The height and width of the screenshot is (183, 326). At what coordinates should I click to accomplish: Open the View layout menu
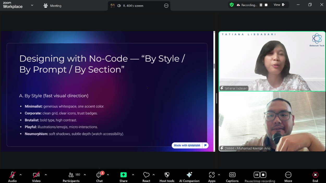click(279, 5)
